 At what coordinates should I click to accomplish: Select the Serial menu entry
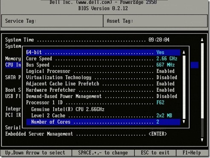(13, 128)
